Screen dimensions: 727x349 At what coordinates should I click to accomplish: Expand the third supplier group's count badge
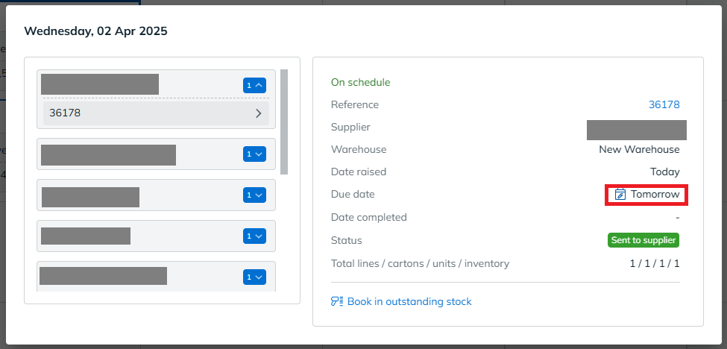254,195
